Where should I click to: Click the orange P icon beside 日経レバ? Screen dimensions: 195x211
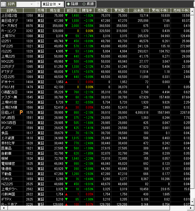coord(21,113)
